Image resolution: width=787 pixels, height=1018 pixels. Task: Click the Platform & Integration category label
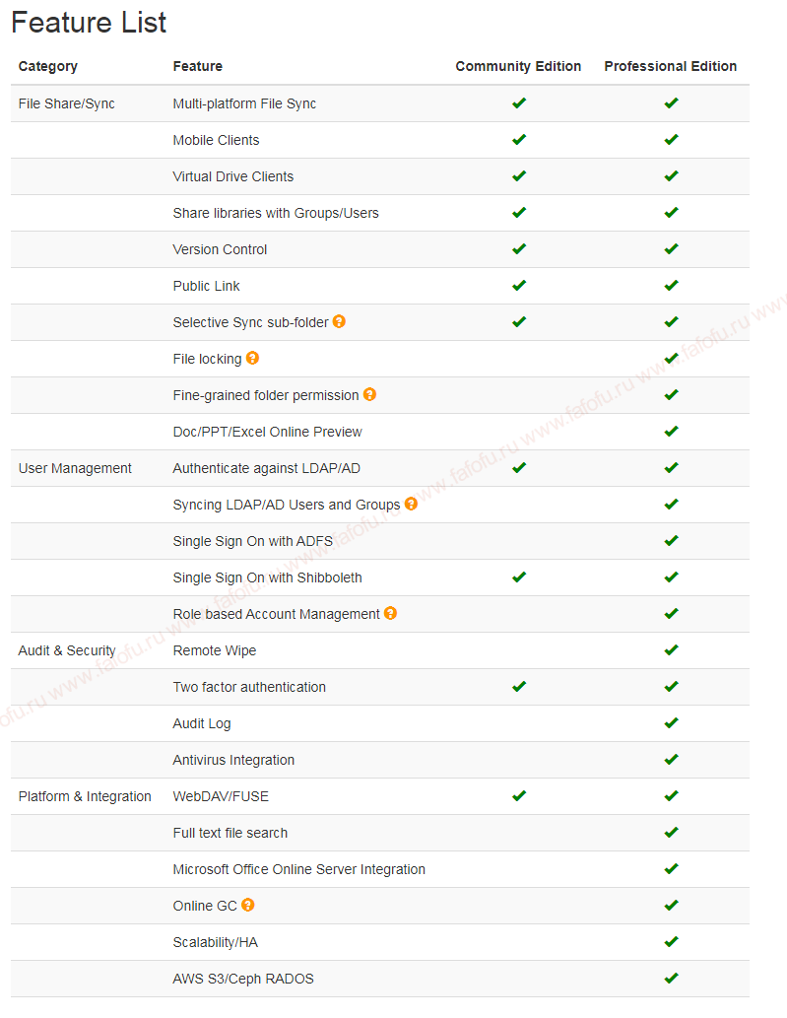click(x=85, y=796)
